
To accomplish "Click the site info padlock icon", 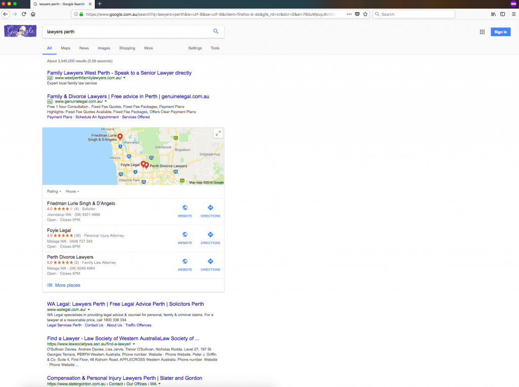I will (82, 14).
